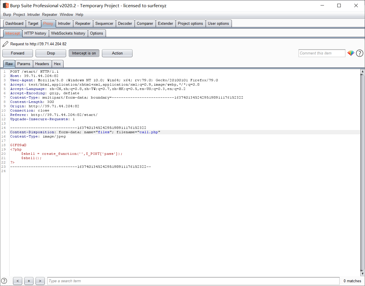Open help icon beside comment field
This screenshot has height=286, width=365.
tap(360, 53)
